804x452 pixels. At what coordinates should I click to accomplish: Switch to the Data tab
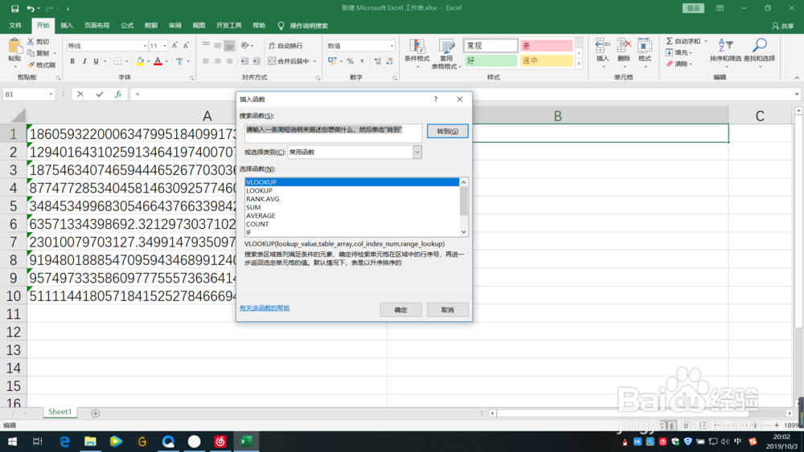(x=151, y=26)
